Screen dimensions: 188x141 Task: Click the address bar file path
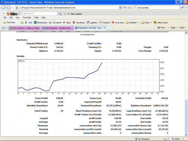click(x=48, y=8)
